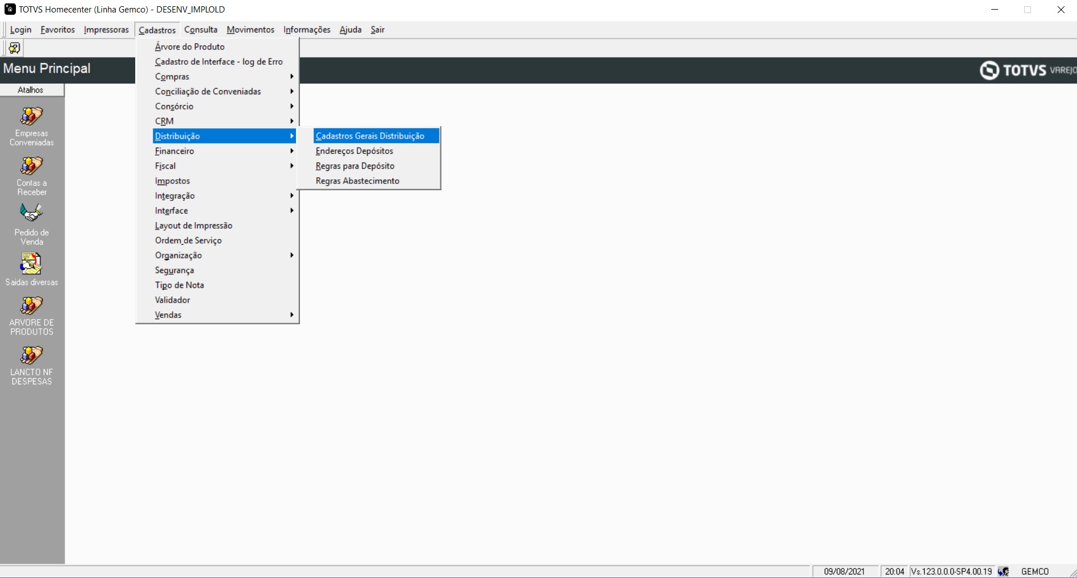Open the Movimentos menu
Viewport: 1077px width, 578px height.
251,30
